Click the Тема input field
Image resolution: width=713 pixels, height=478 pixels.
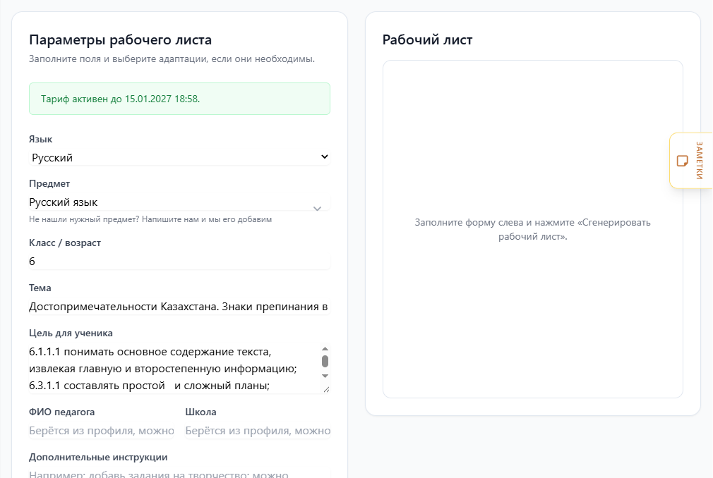179,307
